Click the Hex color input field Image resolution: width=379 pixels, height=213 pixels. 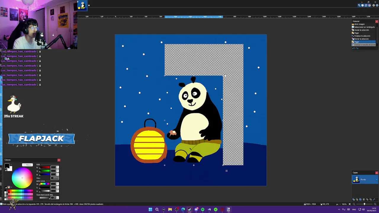pos(54,178)
